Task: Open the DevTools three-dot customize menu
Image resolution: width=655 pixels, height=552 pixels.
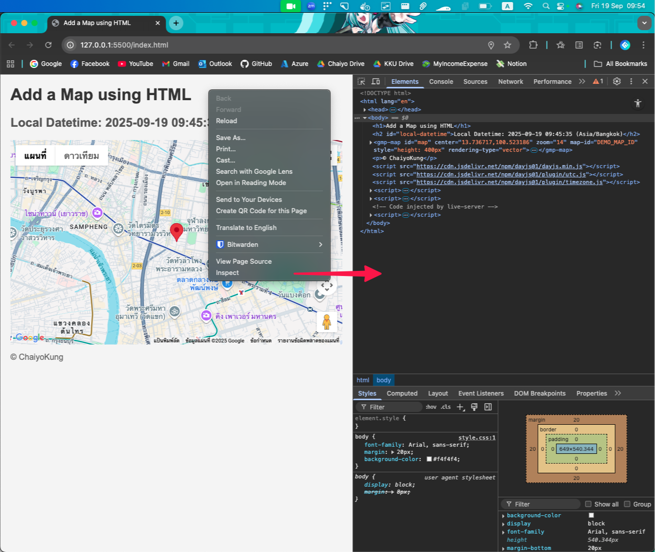Action: (631, 81)
